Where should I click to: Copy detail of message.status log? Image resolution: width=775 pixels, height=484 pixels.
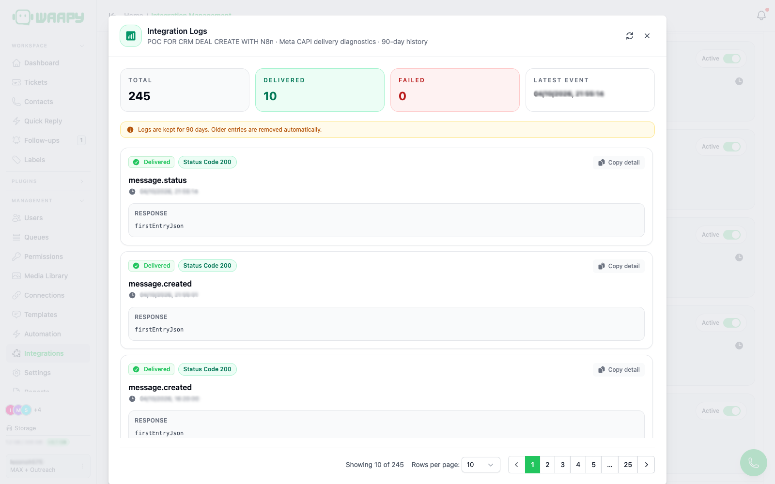coord(619,163)
